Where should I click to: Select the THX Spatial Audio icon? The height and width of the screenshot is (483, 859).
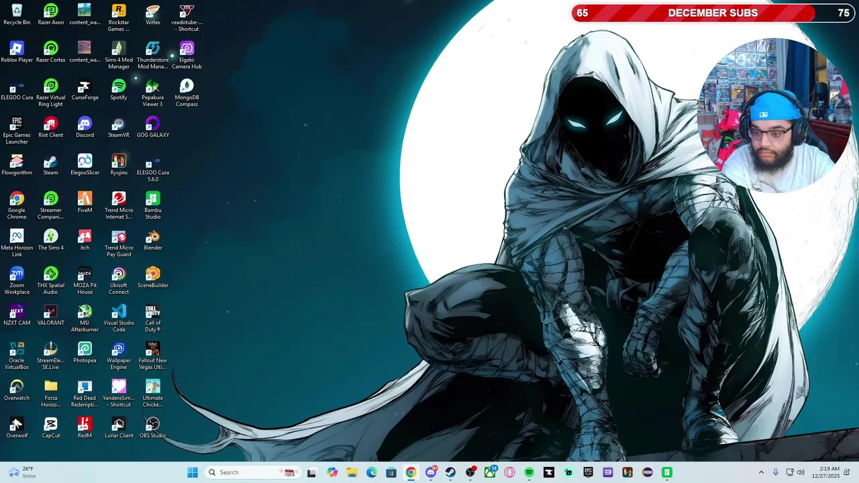(50, 281)
